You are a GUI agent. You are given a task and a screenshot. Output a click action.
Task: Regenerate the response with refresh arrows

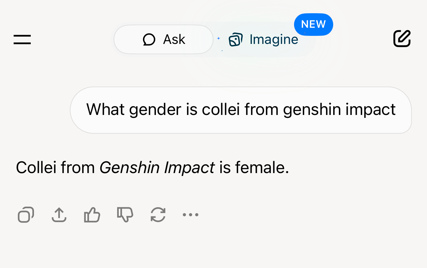click(x=158, y=215)
